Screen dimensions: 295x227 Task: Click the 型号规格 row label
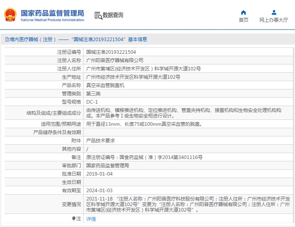[x=71, y=102]
